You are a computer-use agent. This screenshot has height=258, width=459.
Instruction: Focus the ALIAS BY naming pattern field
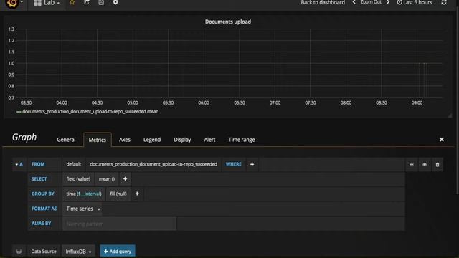(x=120, y=224)
